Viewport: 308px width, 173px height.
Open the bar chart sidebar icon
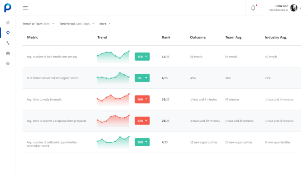(x=8, y=22)
